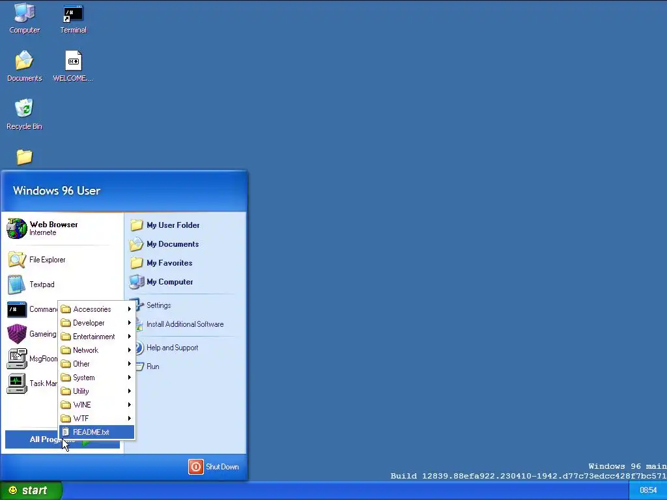
Task: Click the smiley face on start button
Action: coord(13,490)
